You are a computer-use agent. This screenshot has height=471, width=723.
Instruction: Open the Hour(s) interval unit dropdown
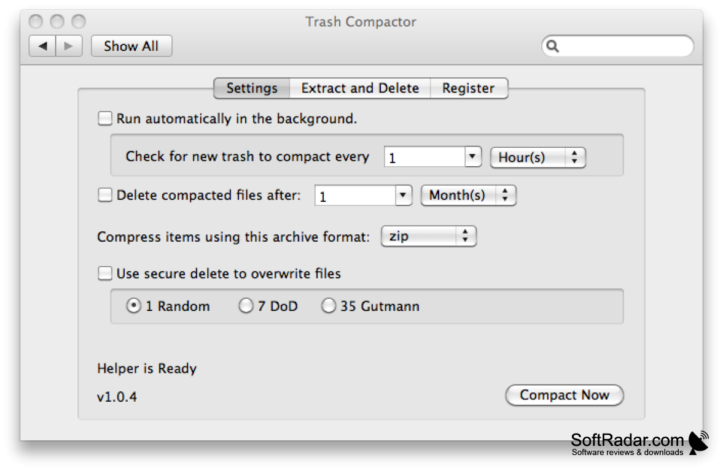537,158
